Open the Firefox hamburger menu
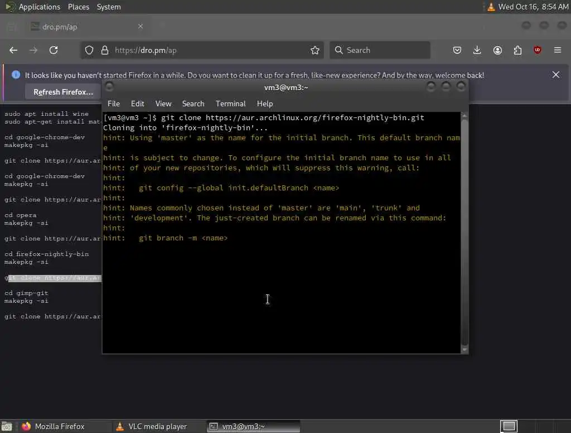 558,50
